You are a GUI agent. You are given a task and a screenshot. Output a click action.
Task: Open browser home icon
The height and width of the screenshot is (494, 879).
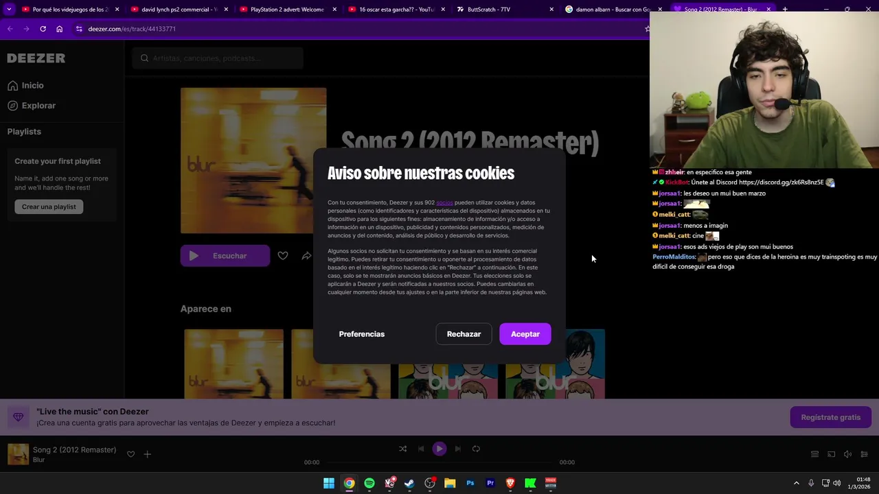point(60,29)
